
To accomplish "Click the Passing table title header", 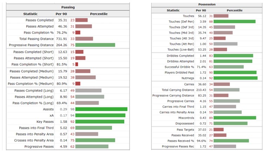I will click(x=68, y=7).
